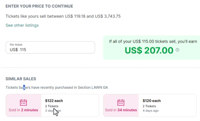Open the 'See other listings' link

(x=22, y=25)
